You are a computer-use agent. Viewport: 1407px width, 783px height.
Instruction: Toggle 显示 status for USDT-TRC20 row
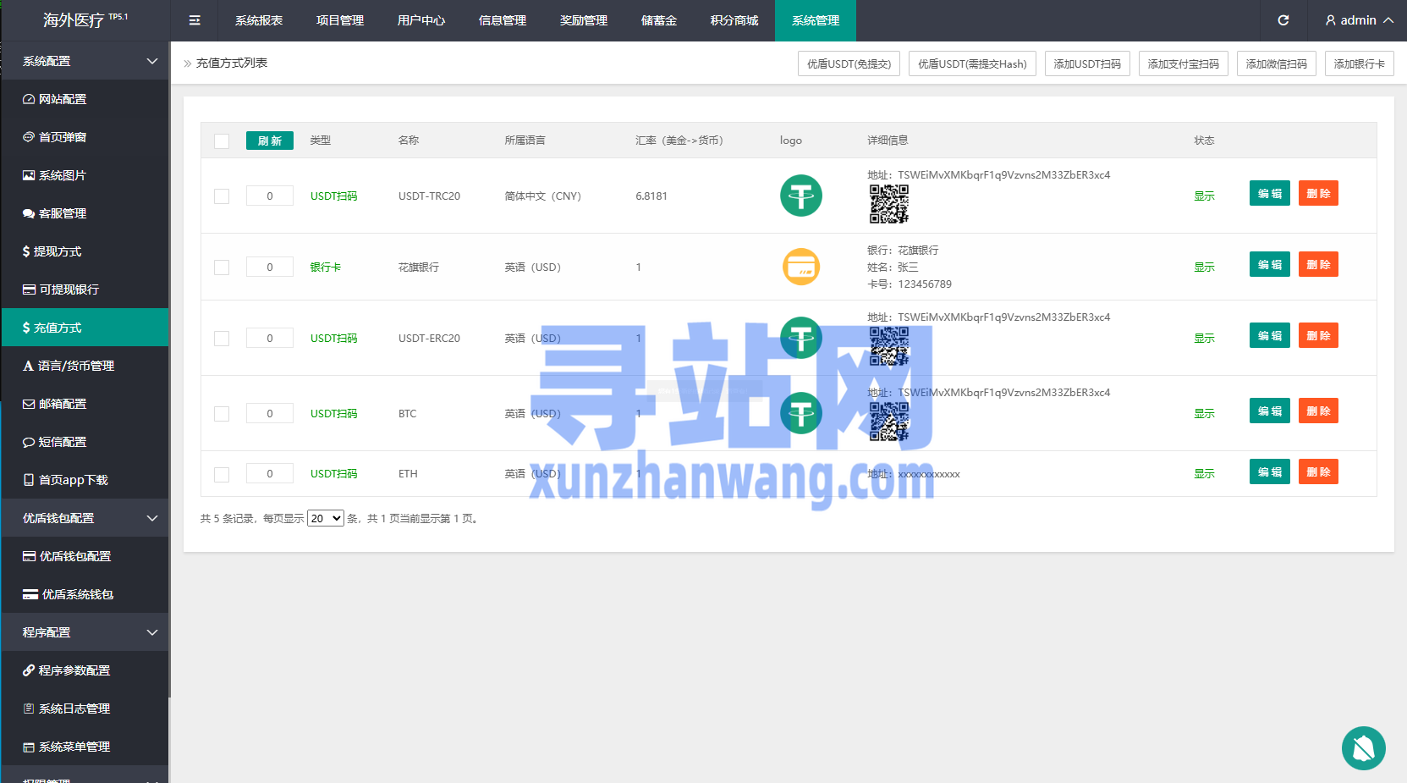(1204, 196)
